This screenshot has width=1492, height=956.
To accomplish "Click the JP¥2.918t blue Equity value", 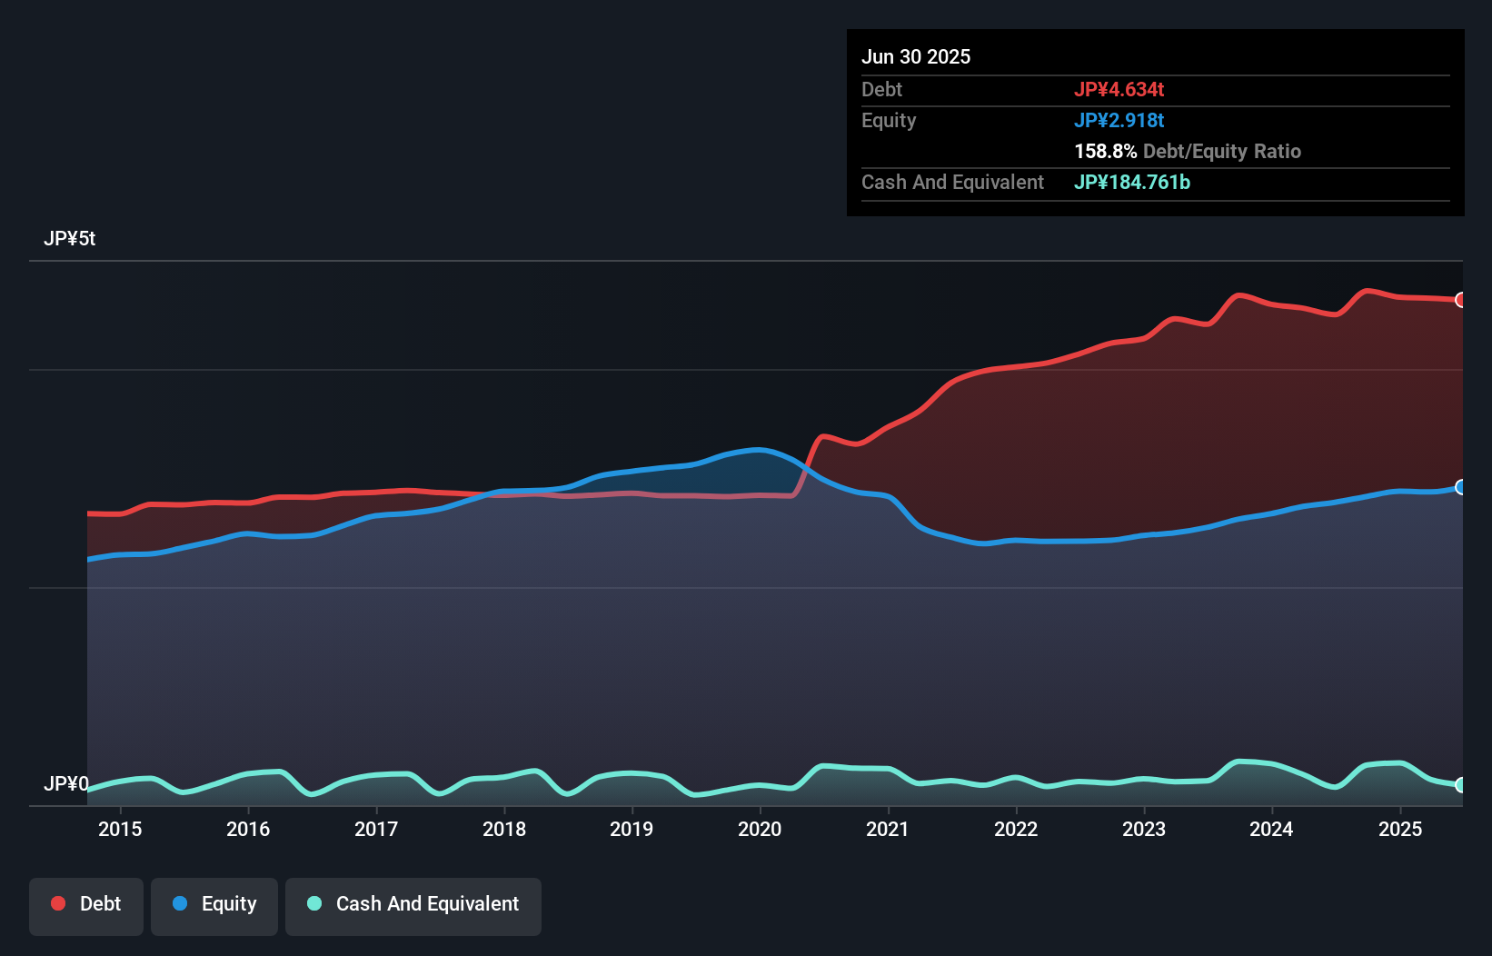I will (x=1120, y=120).
